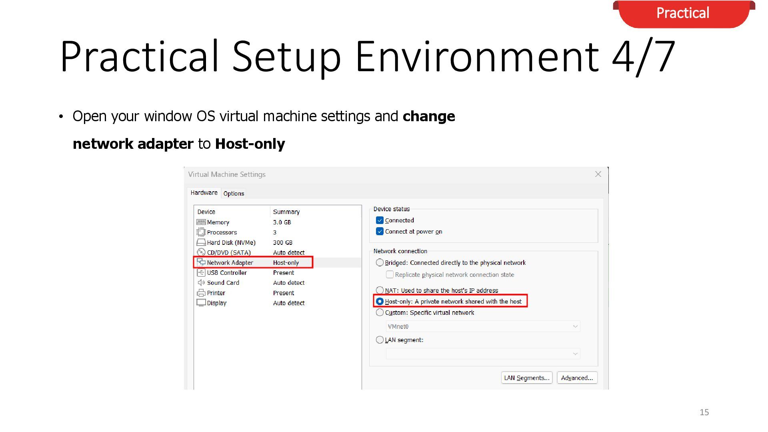Expand the VMnet0 dropdown list
Screen dimensions: 768x432
tap(483, 326)
